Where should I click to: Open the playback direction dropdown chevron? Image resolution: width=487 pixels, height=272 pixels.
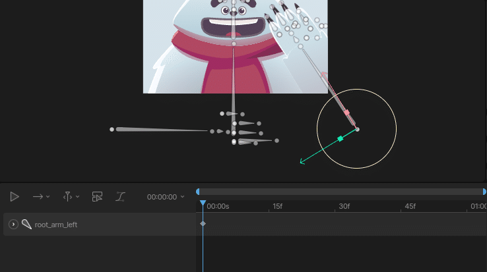coord(48,197)
